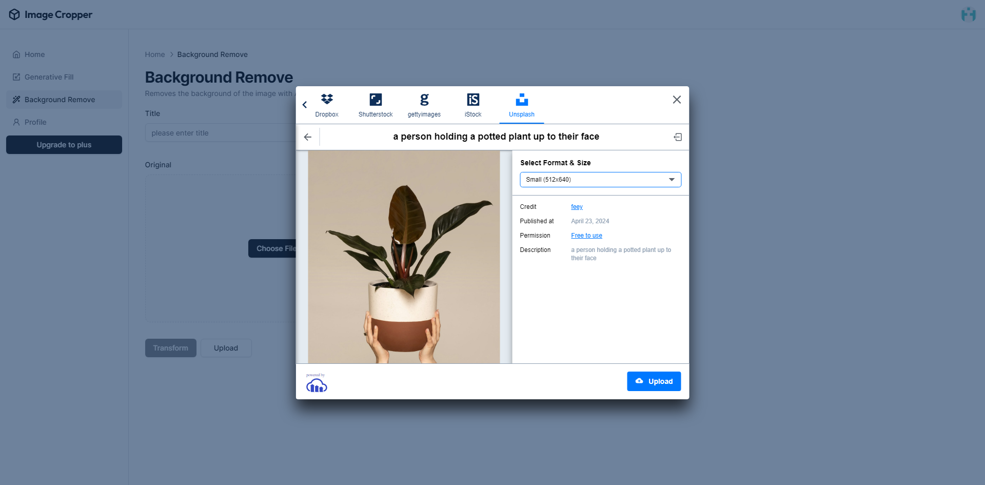Click the Transform button
The width and height of the screenshot is (985, 485).
(x=171, y=348)
